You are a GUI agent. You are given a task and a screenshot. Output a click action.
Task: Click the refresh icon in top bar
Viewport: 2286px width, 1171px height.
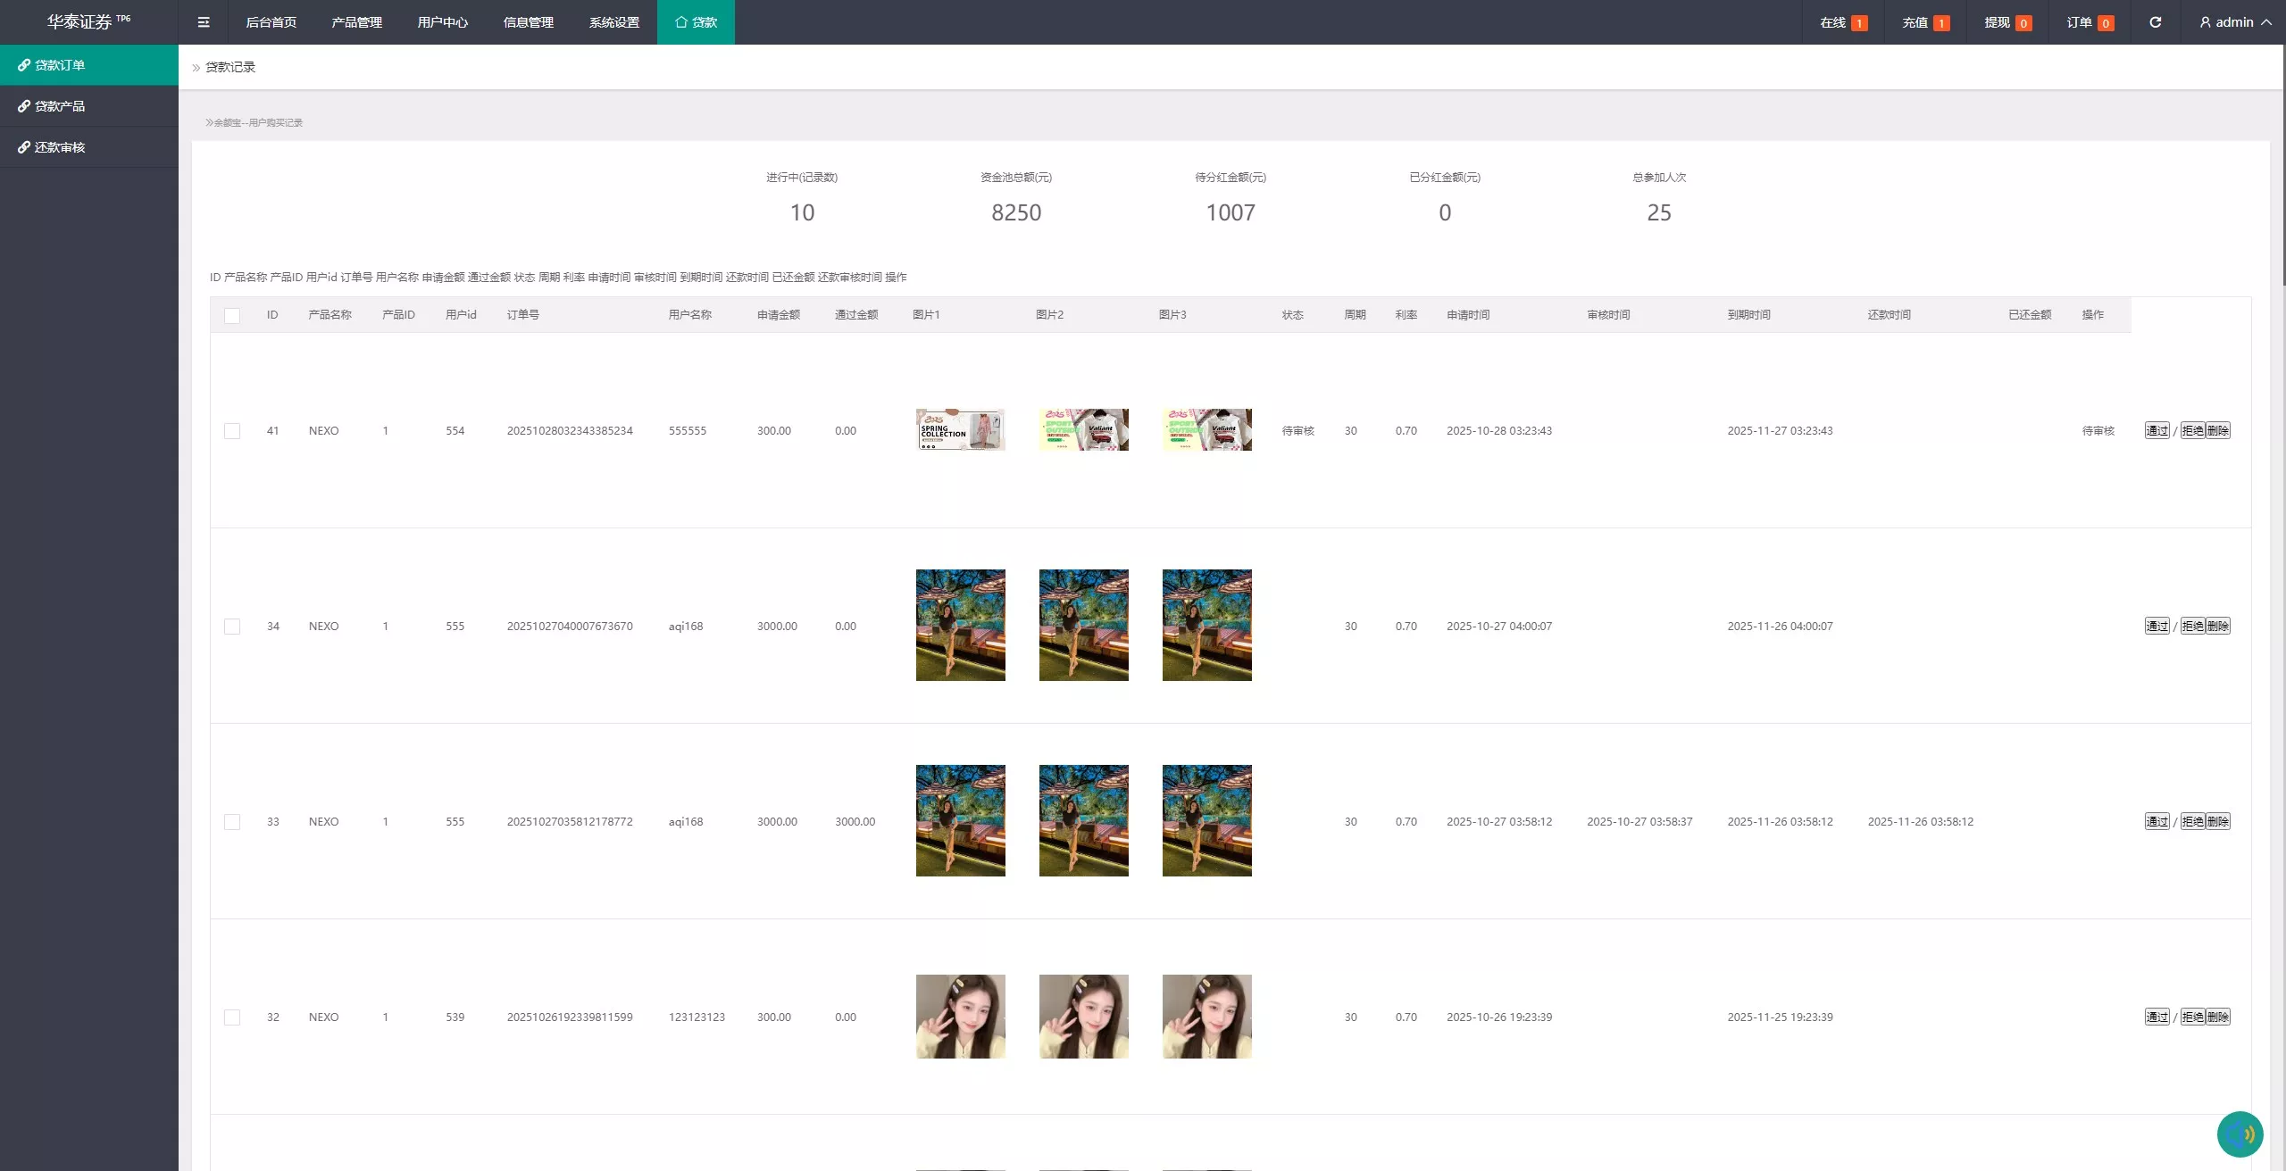pyautogui.click(x=2155, y=22)
